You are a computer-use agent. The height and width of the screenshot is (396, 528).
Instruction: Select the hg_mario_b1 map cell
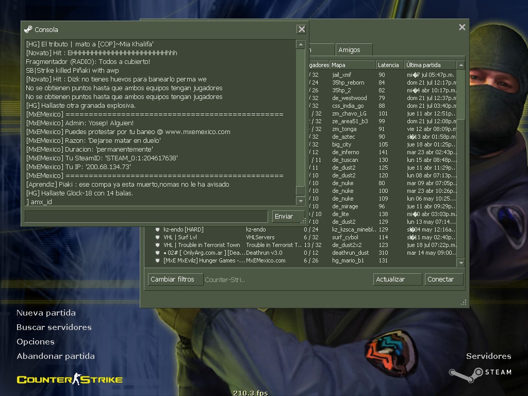point(348,260)
